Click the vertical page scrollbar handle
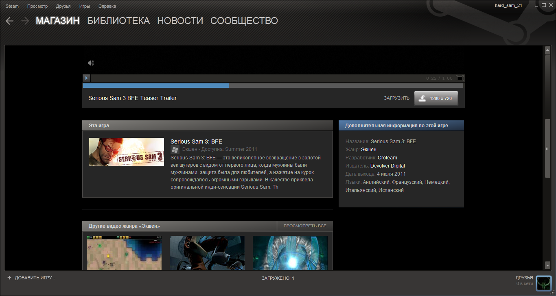The width and height of the screenshot is (556, 296). coord(547,148)
